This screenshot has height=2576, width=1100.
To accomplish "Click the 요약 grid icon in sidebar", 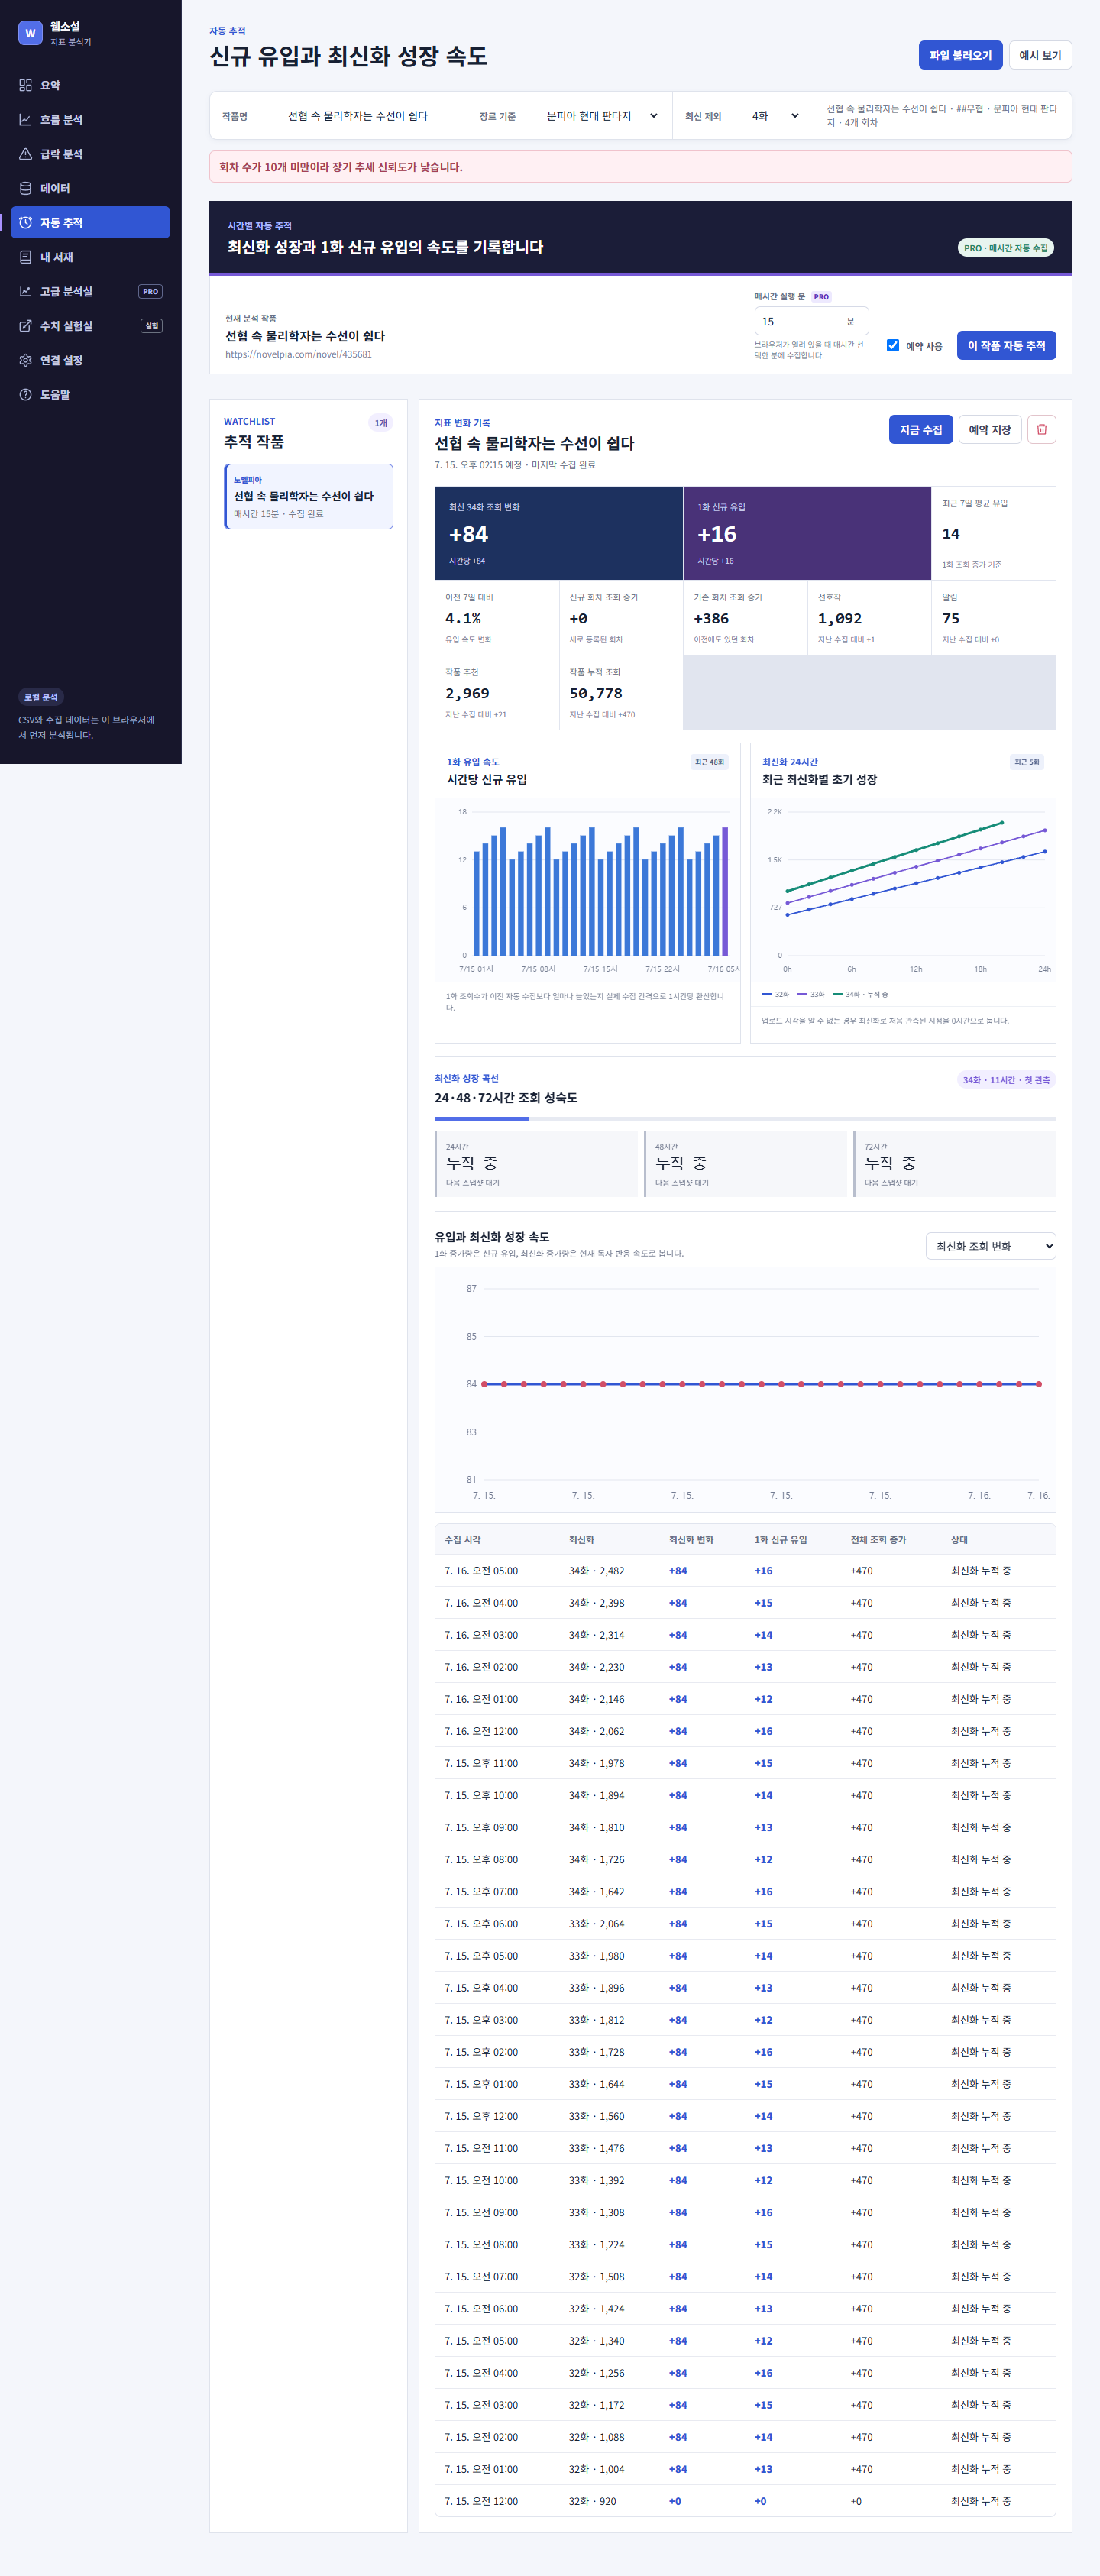I will [25, 85].
